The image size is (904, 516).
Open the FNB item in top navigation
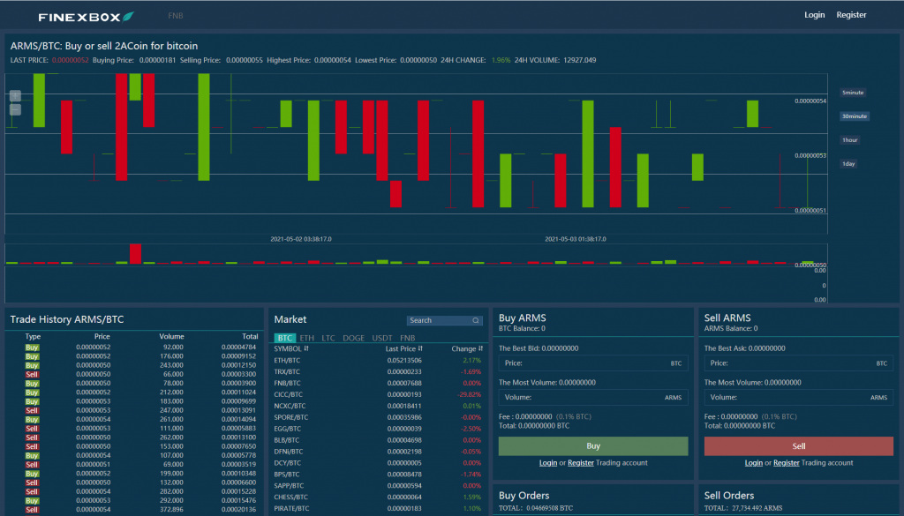pyautogui.click(x=176, y=16)
